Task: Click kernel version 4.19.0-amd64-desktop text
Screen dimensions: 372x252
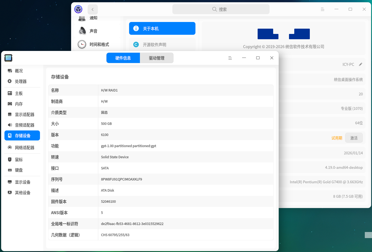Action: (x=344, y=167)
